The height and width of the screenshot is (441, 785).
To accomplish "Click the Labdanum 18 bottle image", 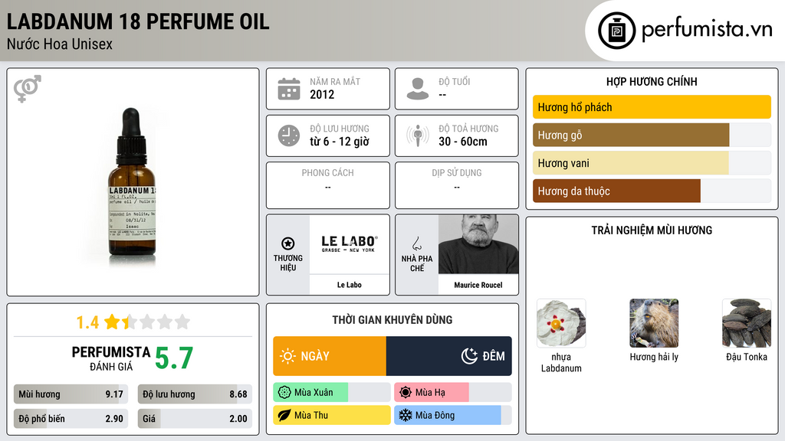I will pos(132,182).
